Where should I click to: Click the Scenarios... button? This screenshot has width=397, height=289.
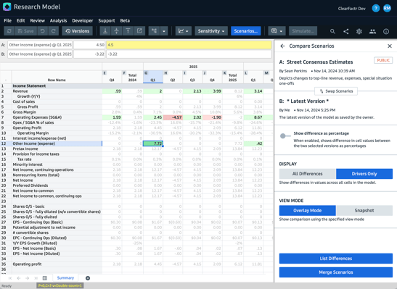click(245, 31)
